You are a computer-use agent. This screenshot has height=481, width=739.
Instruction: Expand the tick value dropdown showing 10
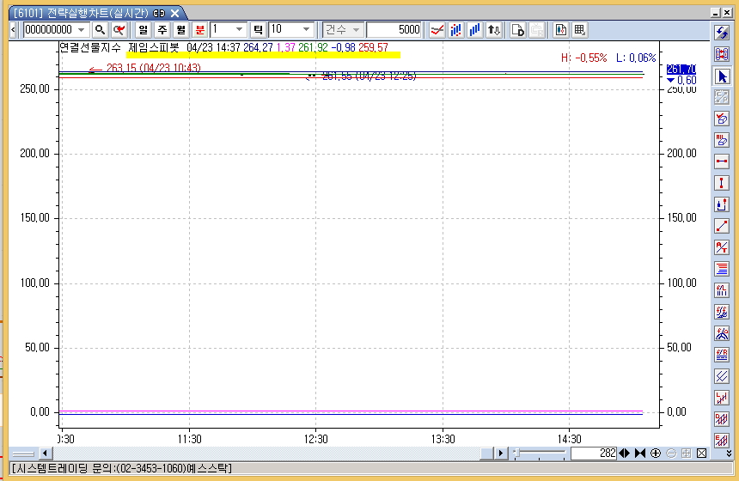[x=307, y=30]
